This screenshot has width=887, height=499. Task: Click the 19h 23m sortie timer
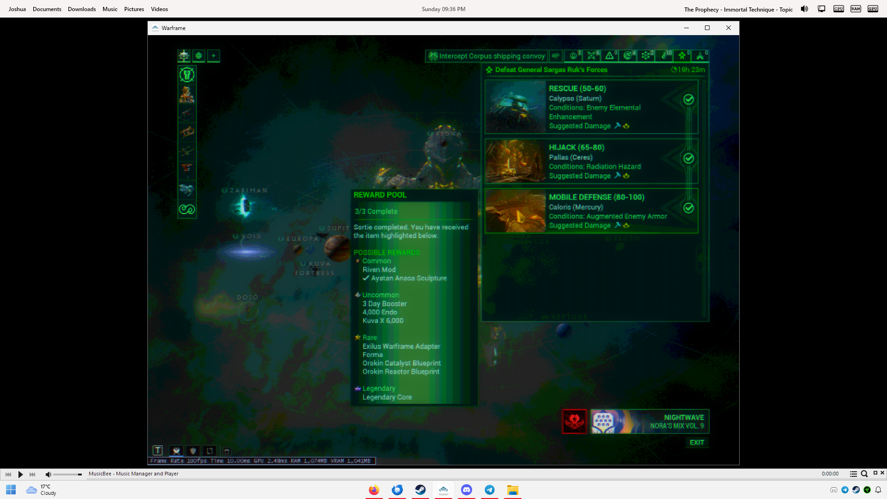[x=688, y=70]
